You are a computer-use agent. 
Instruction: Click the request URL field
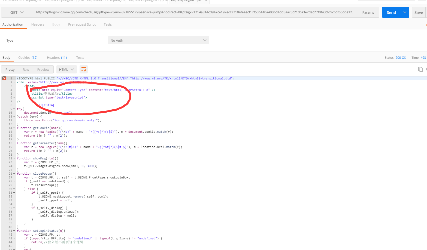[195, 13]
